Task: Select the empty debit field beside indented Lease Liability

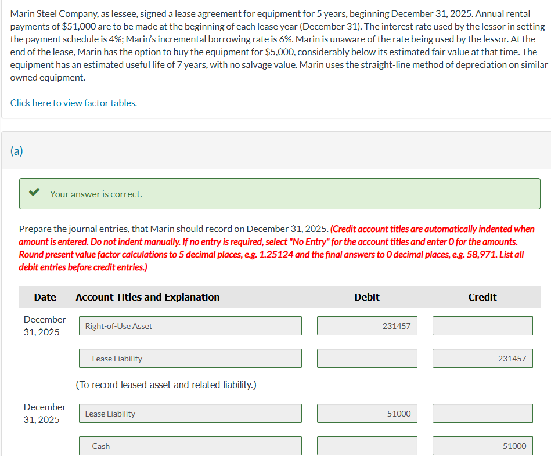Action: coord(367,358)
